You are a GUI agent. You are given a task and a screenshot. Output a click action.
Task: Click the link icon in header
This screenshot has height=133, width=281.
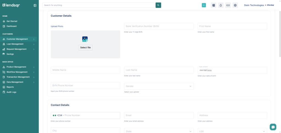click(228, 5)
